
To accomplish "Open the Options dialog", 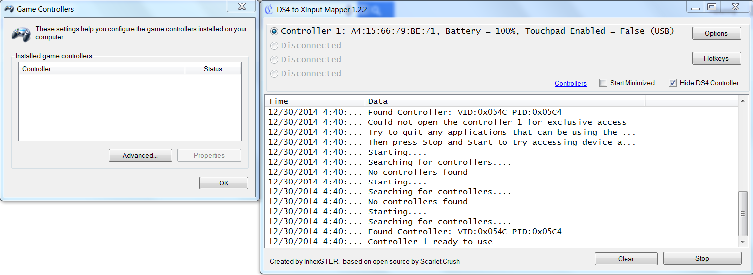I will point(716,34).
